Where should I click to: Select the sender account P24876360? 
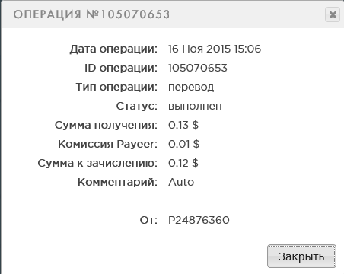pos(199,220)
